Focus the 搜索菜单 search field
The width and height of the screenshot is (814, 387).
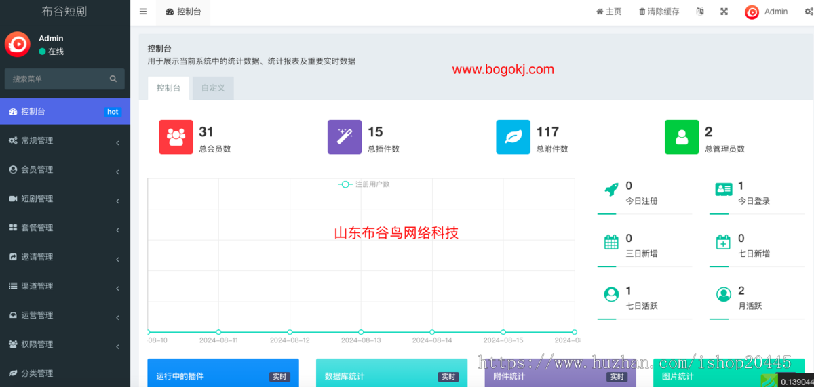[64, 79]
